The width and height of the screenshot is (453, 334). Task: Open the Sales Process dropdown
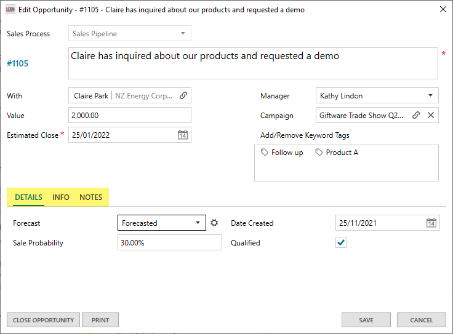(x=183, y=34)
